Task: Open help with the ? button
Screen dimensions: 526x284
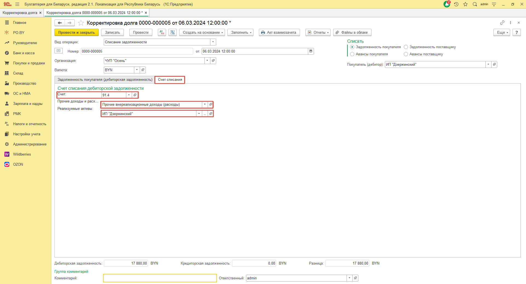Action: point(517,32)
